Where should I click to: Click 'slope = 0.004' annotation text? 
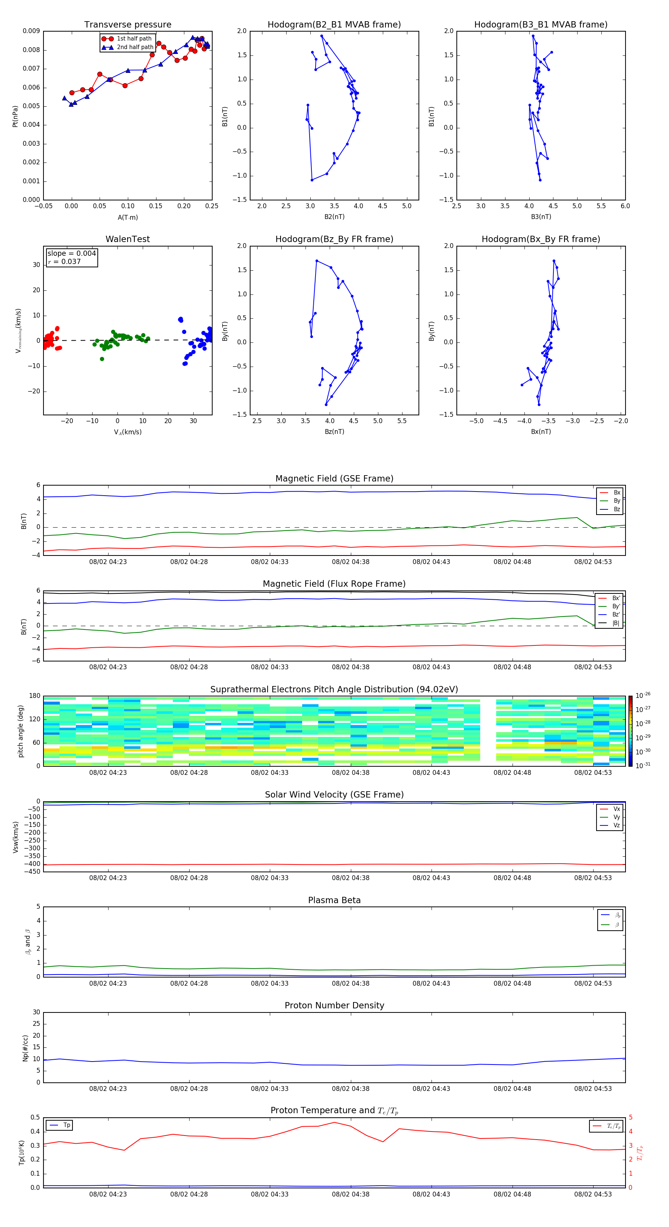click(71, 254)
